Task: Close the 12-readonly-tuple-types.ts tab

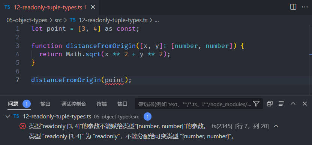Action: click(93, 7)
